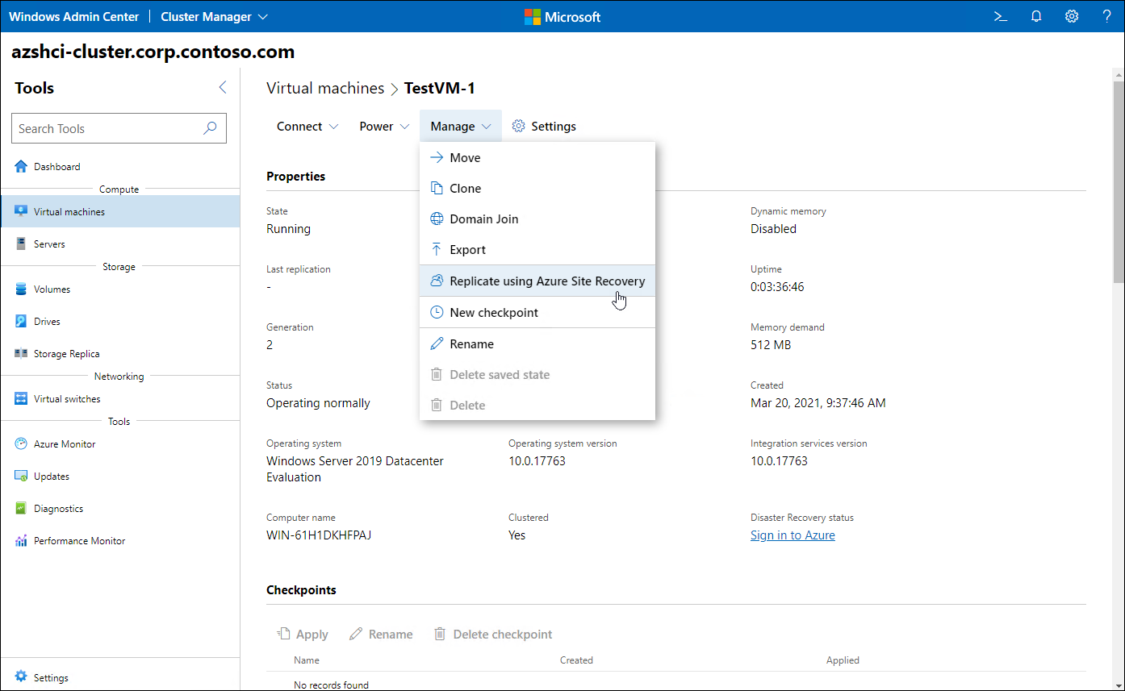Click the Clone copy icon in Manage menu

coord(437,189)
